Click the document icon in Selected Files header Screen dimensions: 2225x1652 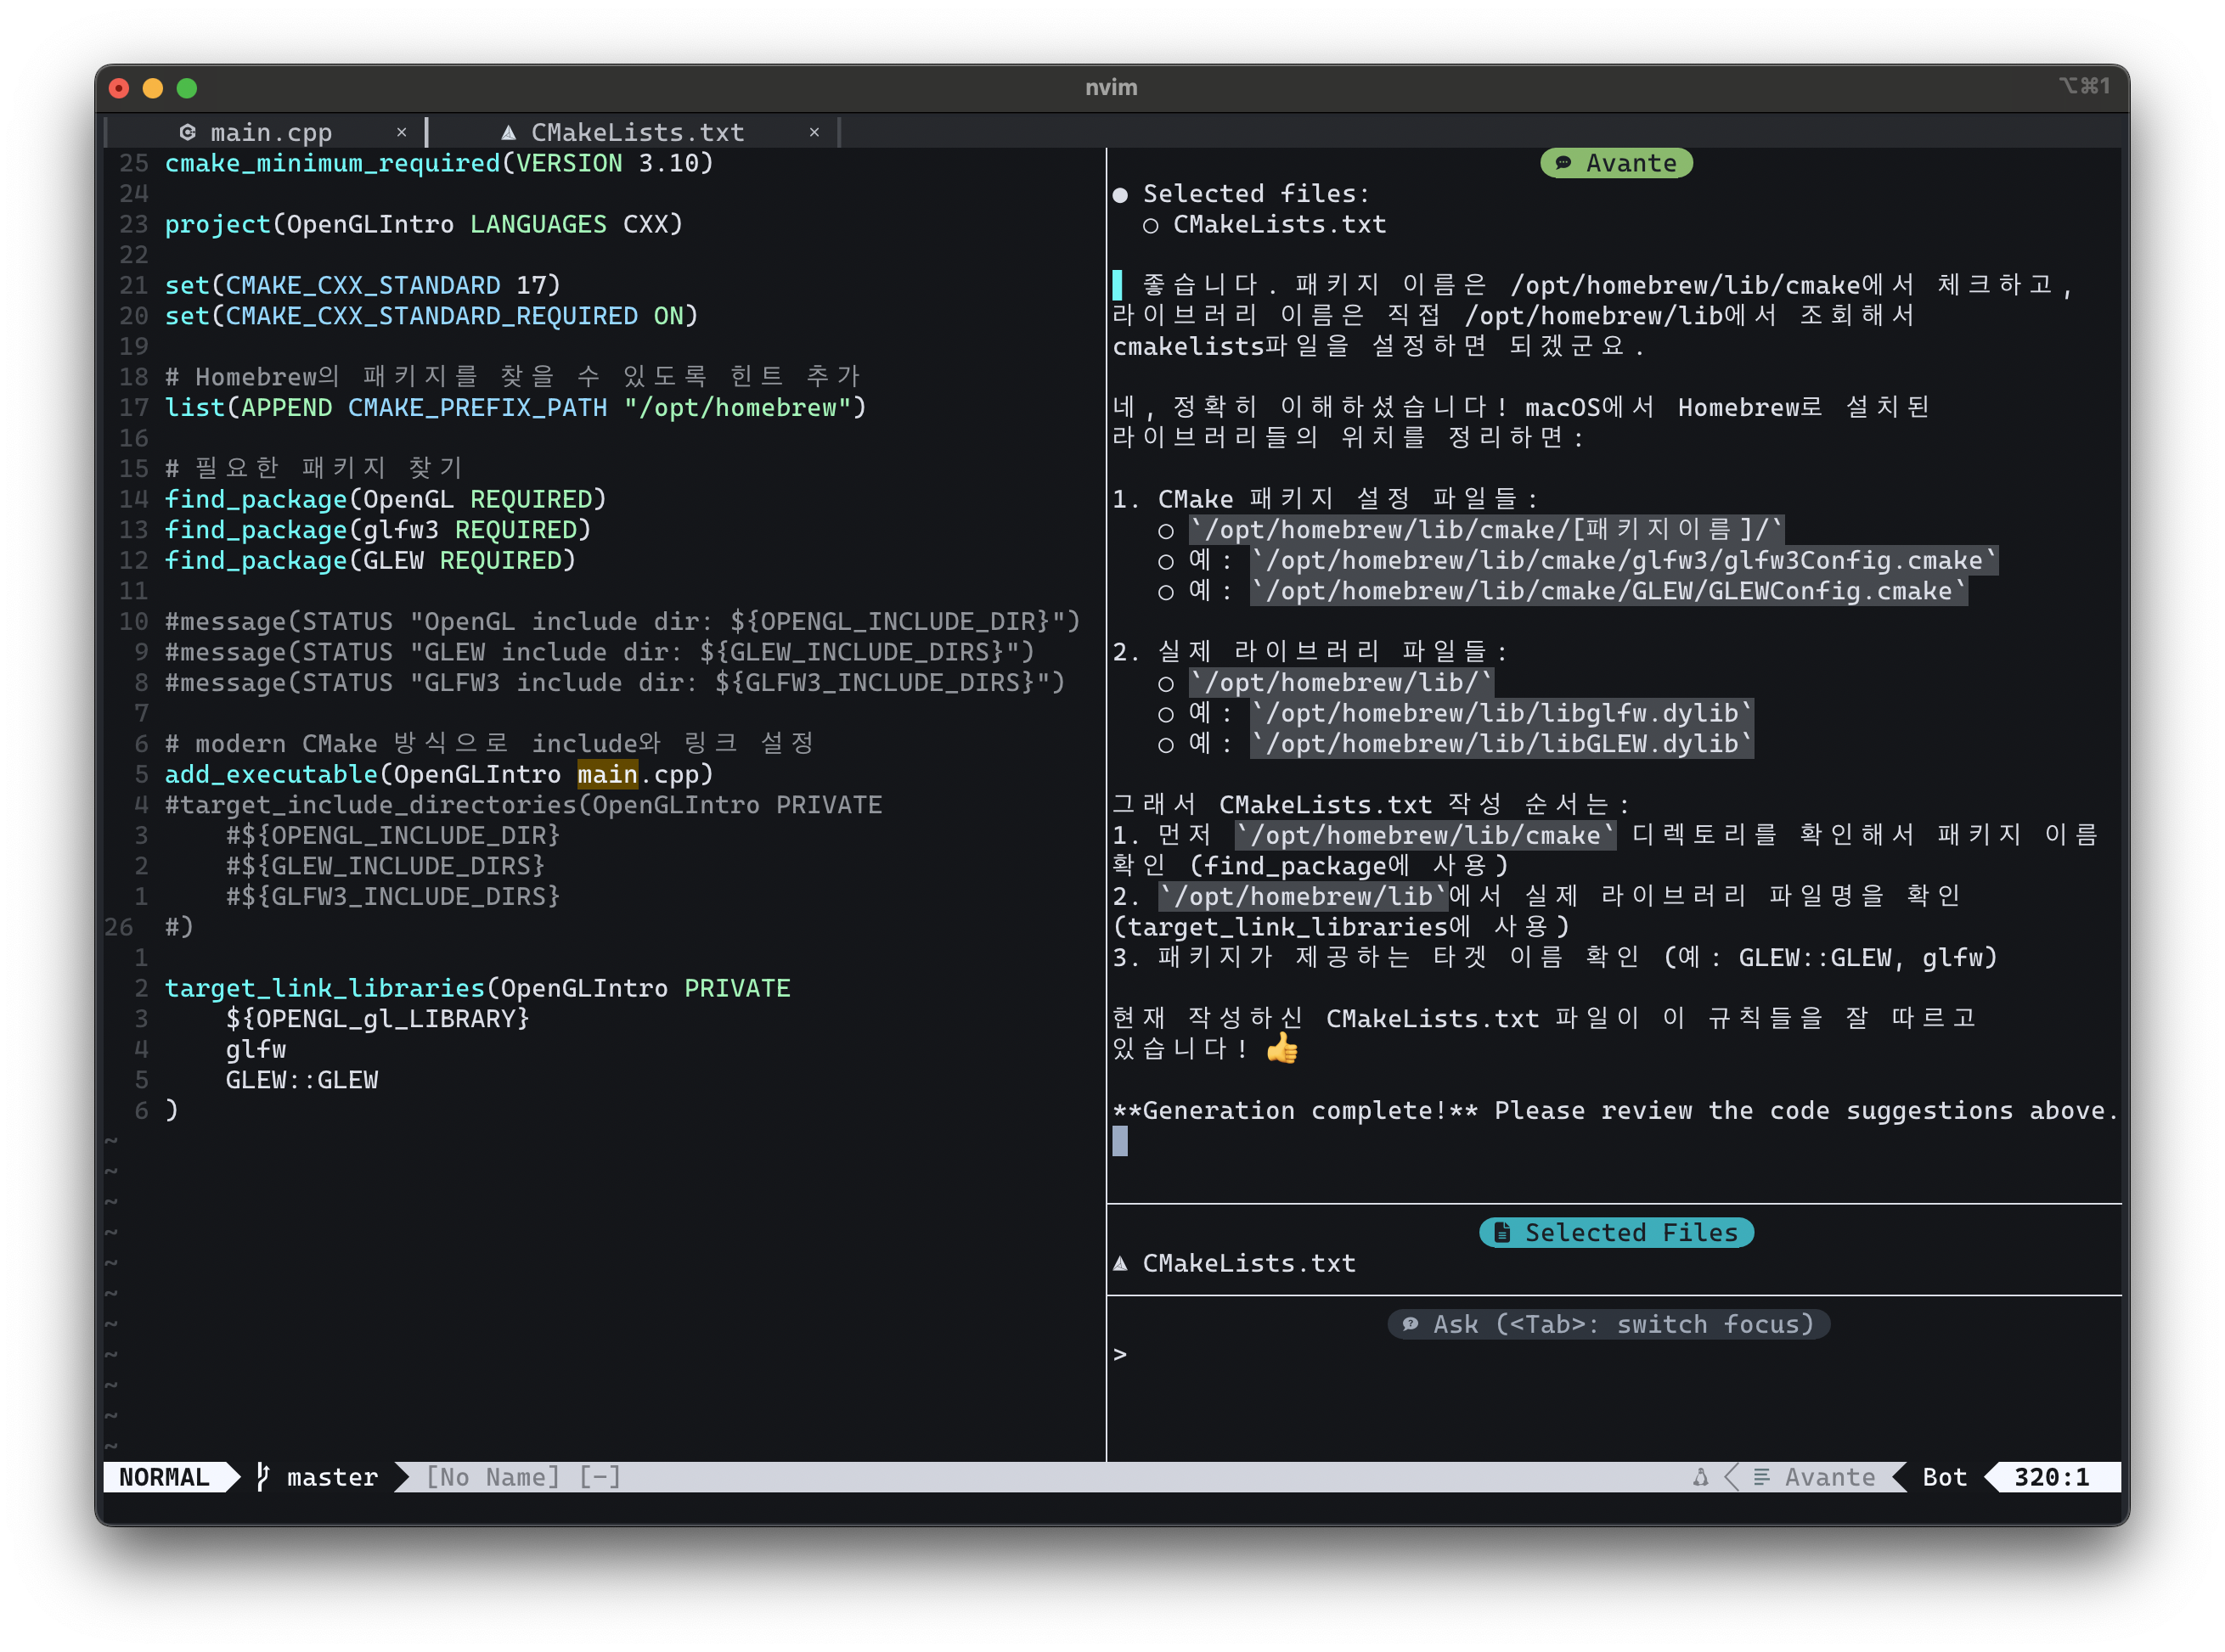[1501, 1232]
